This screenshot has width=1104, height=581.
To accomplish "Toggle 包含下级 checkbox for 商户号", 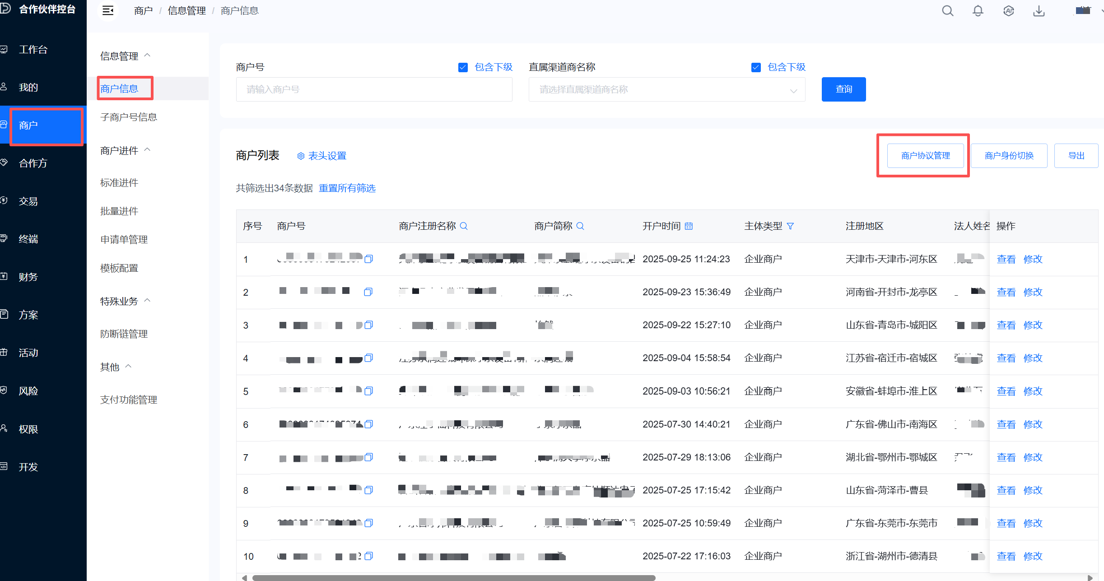I will point(463,67).
